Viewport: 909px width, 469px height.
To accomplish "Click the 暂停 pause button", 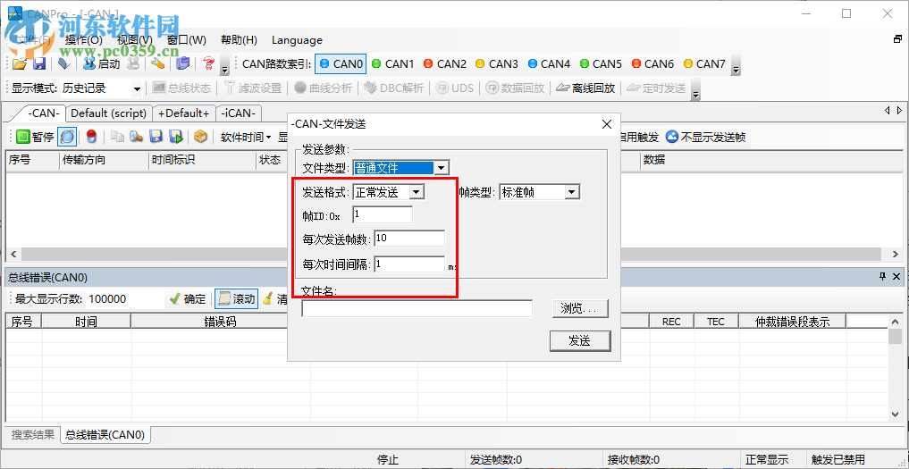I will click(35, 137).
